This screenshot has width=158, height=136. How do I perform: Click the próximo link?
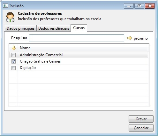(141, 38)
